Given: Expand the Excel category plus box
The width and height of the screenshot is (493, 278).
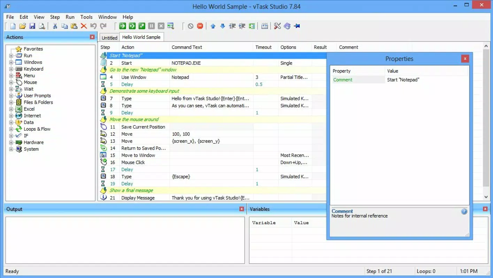Looking at the screenshot, I should point(11,109).
